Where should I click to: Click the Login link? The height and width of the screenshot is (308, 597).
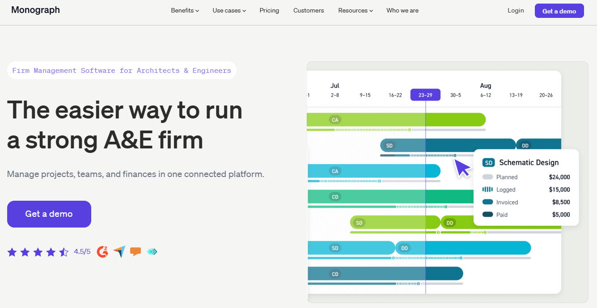(x=516, y=10)
